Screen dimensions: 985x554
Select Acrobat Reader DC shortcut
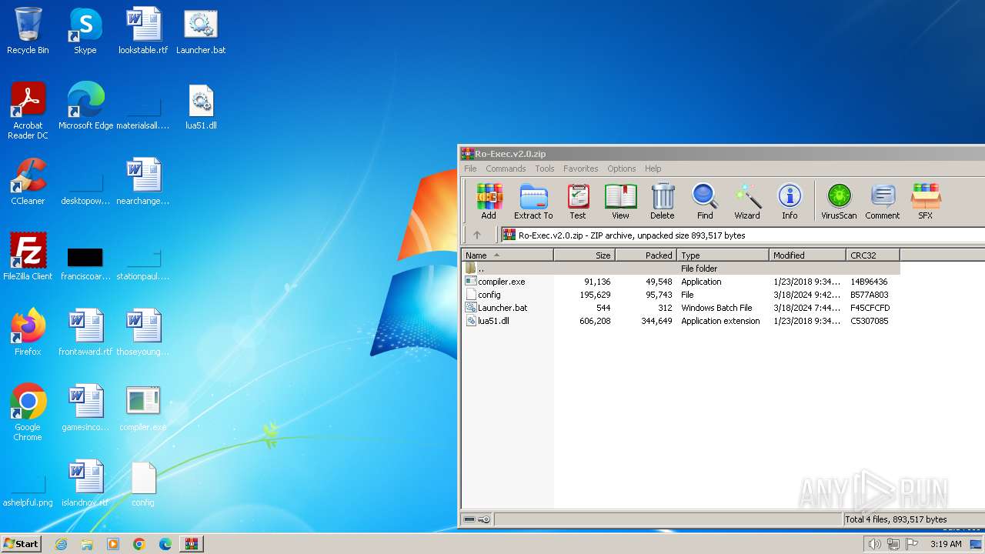click(28, 112)
